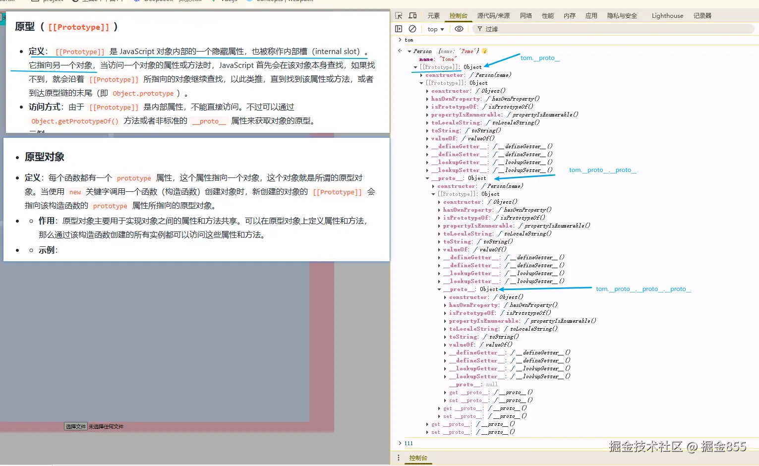759x466 pixels.
Task: Switch to the 网络 tab
Action: point(526,16)
